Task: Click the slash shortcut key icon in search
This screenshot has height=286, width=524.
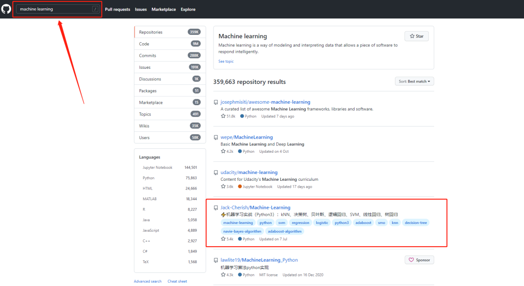Action: tap(95, 9)
